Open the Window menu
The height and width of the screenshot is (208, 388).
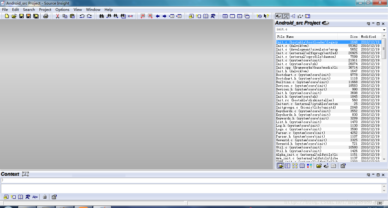click(x=93, y=9)
